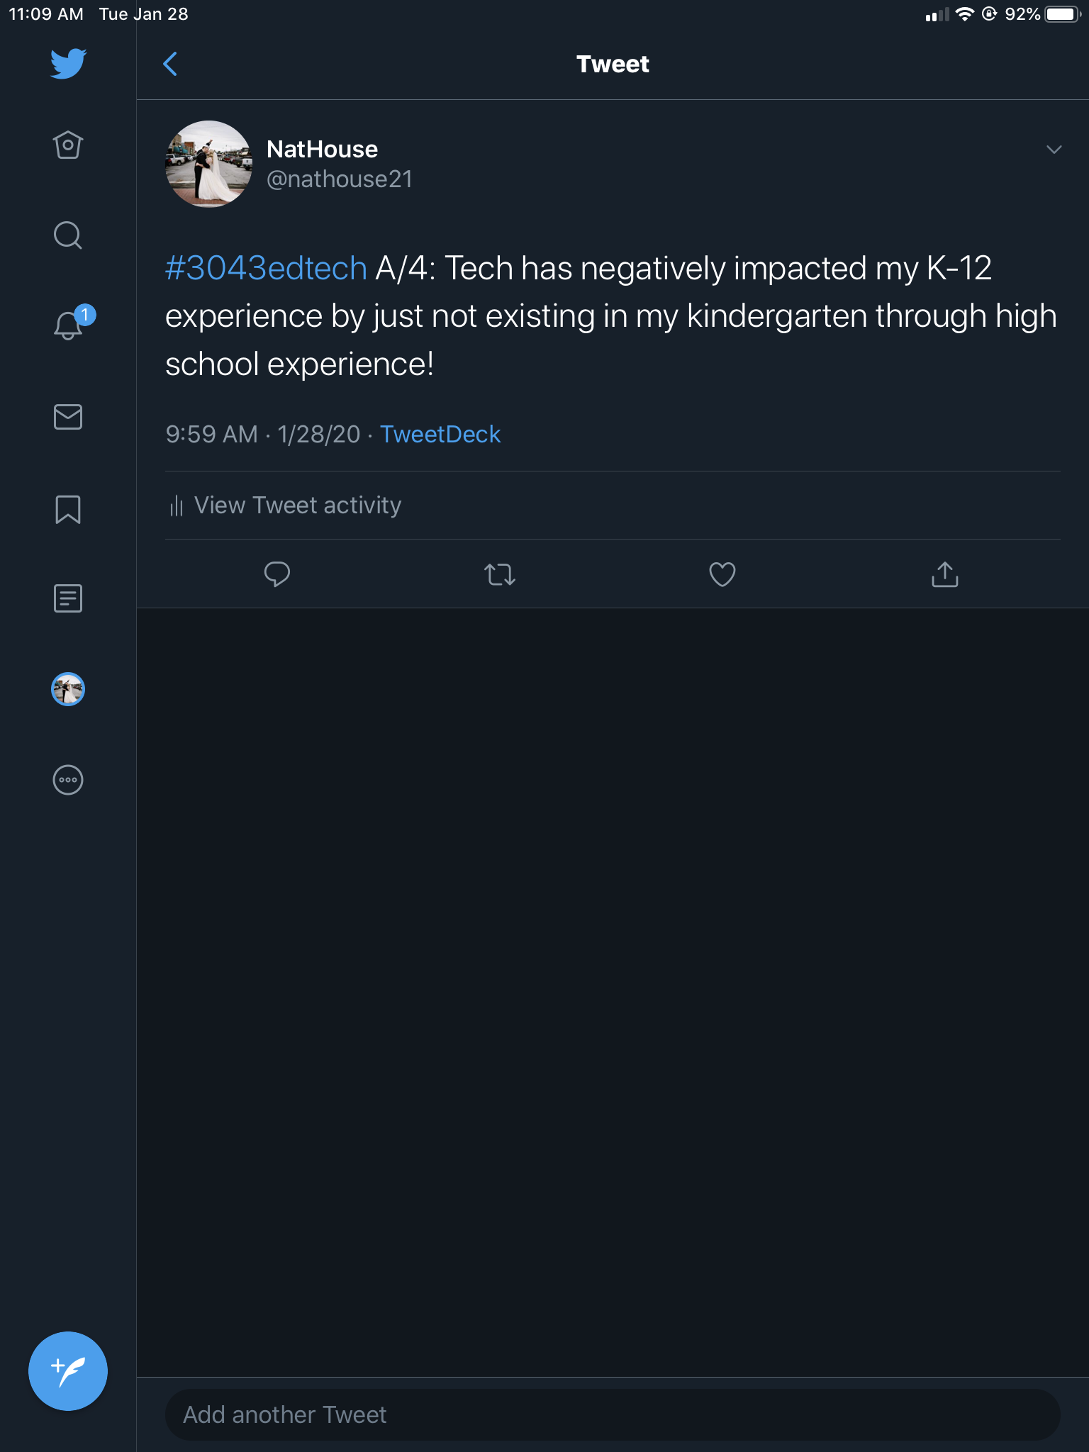The image size is (1089, 1452).
Task: Open the share tweet menu
Action: (944, 574)
